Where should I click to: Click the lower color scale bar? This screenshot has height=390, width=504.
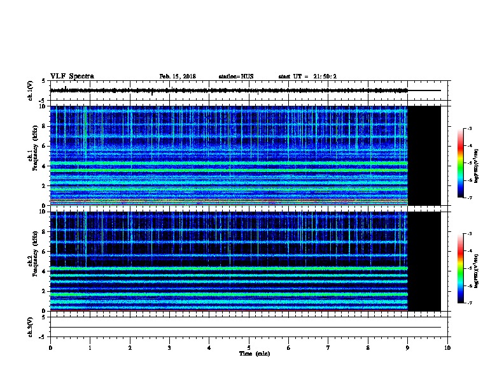tap(461, 268)
